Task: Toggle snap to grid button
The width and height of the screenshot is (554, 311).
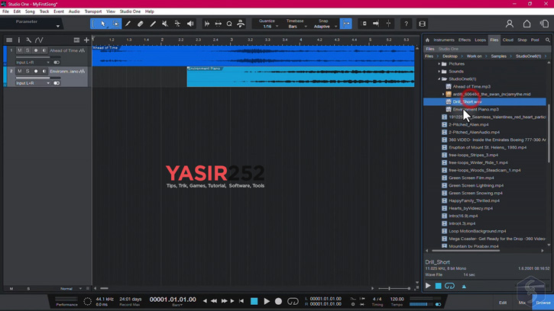Action: click(346, 24)
